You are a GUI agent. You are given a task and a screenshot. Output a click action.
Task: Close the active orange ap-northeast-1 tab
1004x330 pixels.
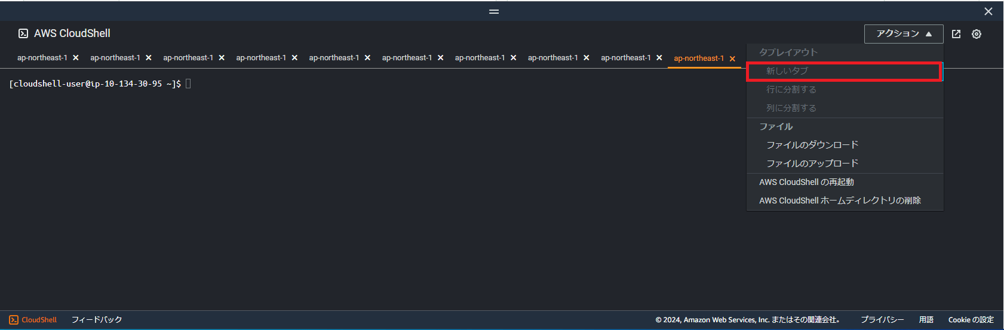click(732, 58)
